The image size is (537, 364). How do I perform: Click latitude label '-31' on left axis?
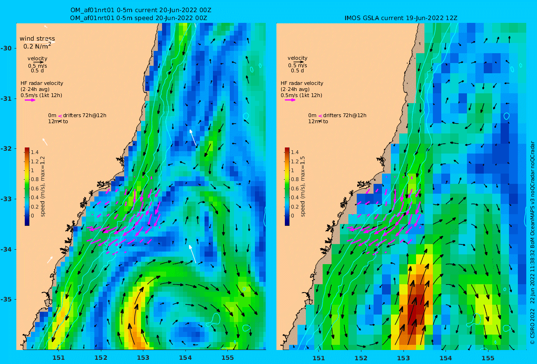click(x=6, y=99)
